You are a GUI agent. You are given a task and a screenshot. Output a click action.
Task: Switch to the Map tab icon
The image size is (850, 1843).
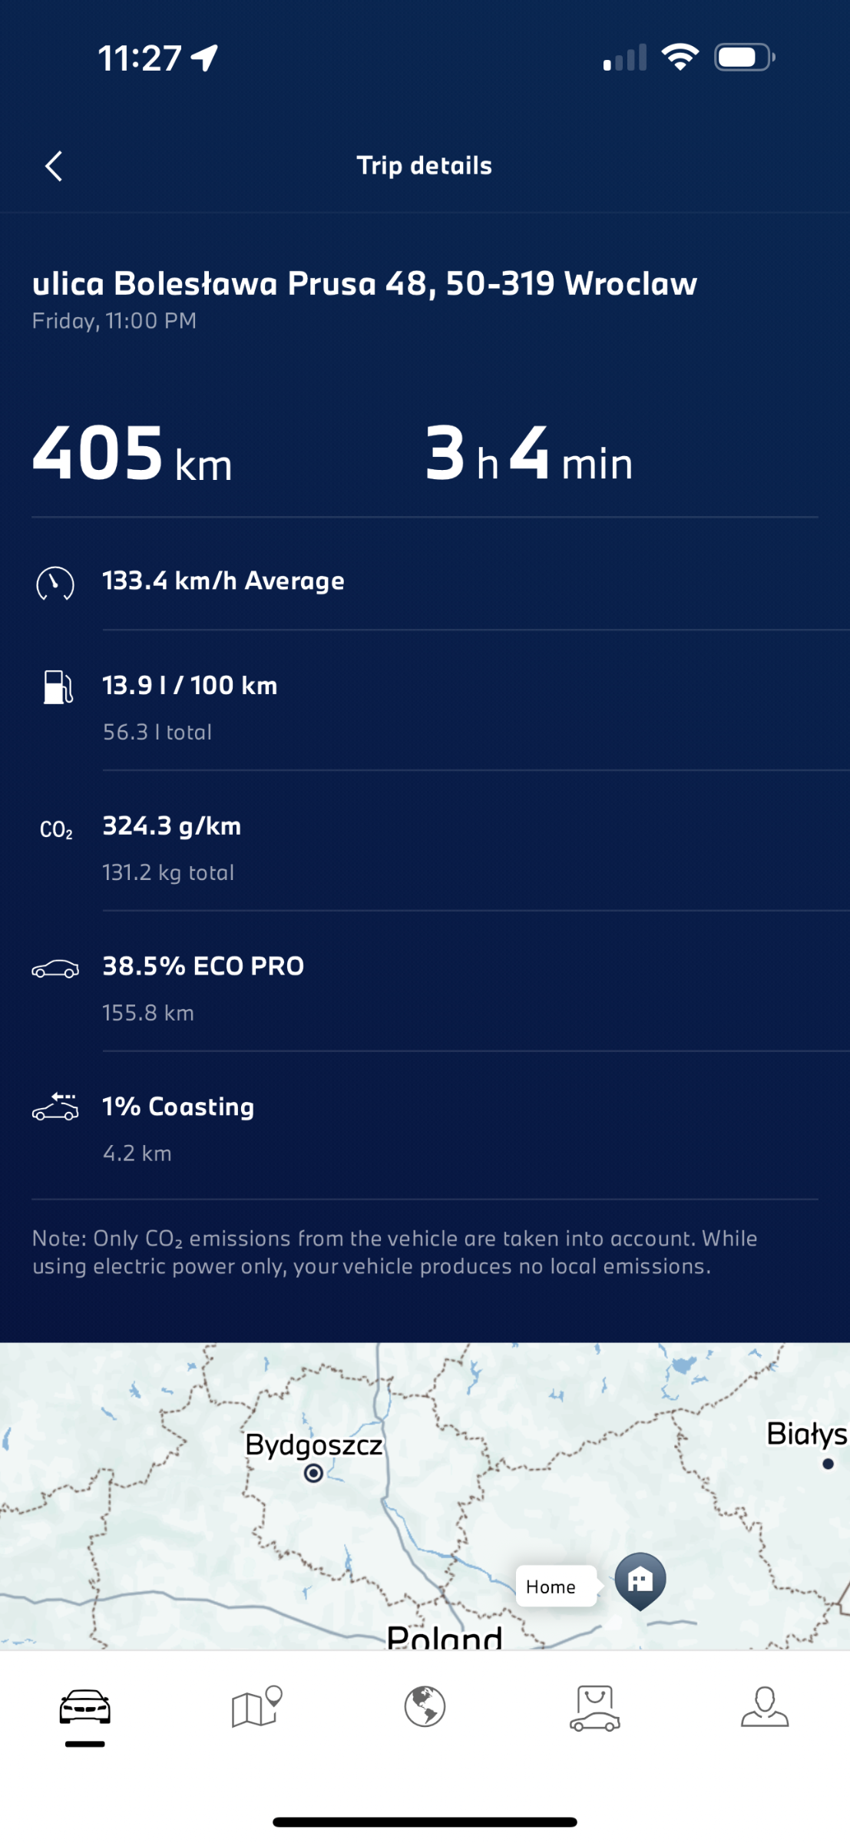point(256,1706)
